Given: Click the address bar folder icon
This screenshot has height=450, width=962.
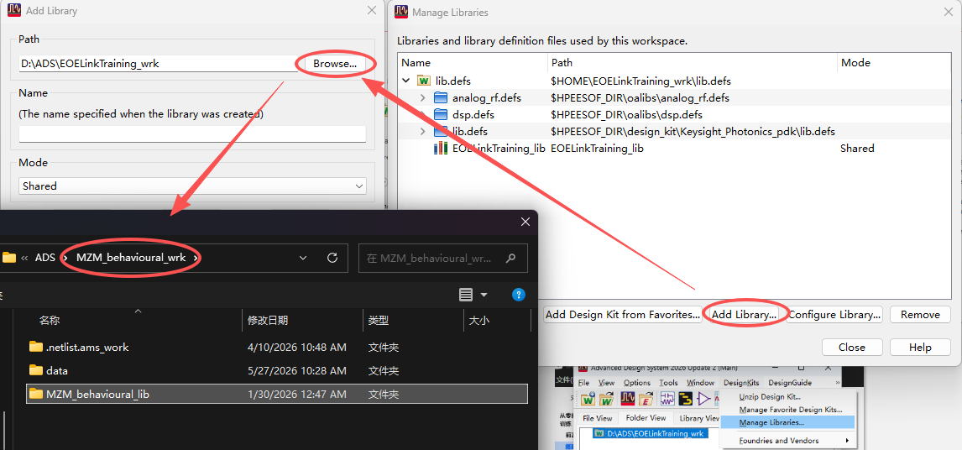Looking at the screenshot, I should tap(8, 258).
